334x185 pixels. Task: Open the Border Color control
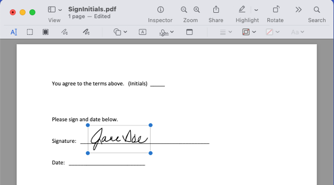tap(246, 32)
